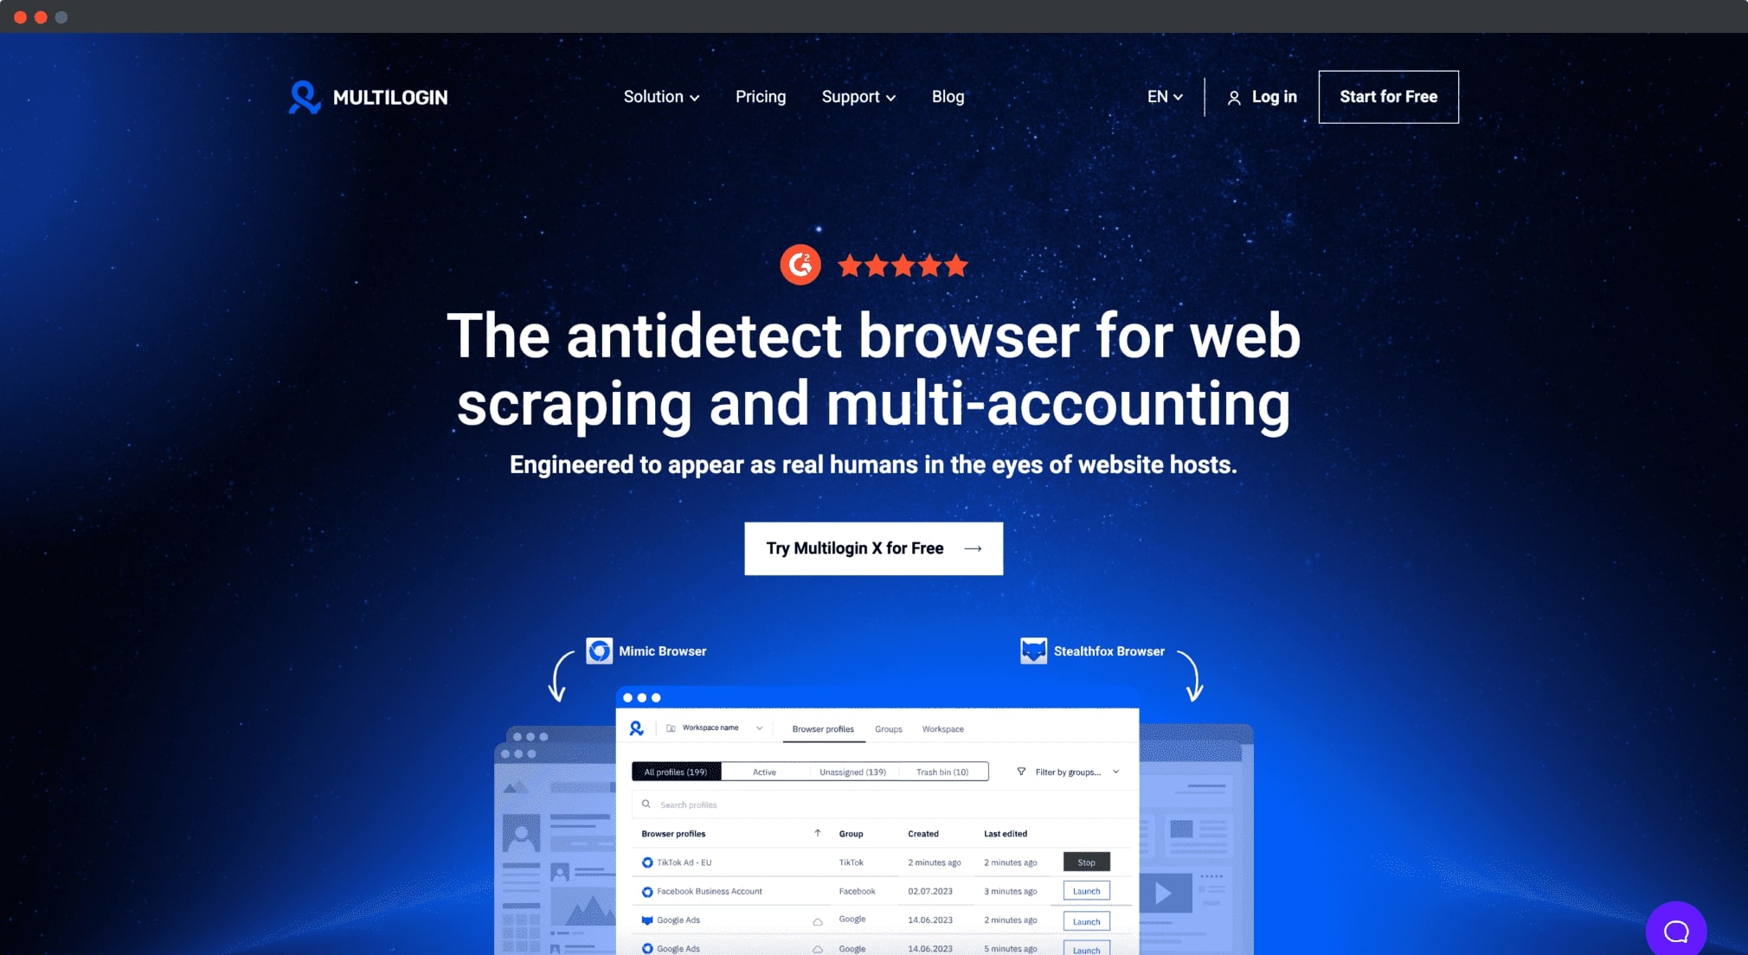Click the Stealthfox Browser icon

1031,651
